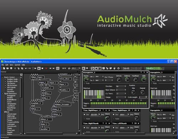Click the red Record button

point(46,68)
